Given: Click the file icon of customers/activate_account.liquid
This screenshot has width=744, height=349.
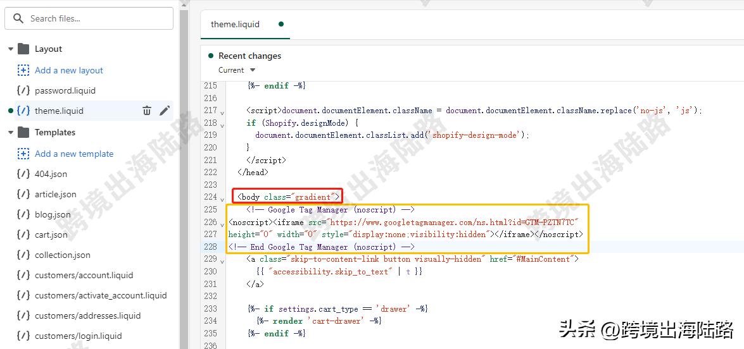Looking at the screenshot, I should 23,295.
